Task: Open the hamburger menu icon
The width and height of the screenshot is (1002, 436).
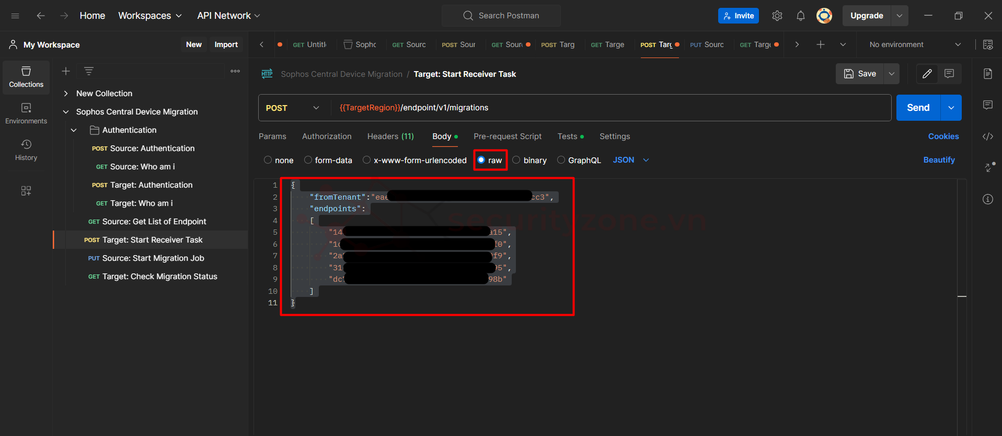Action: [15, 16]
